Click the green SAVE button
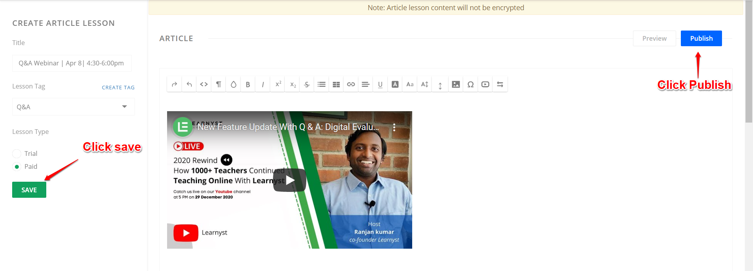 (29, 190)
